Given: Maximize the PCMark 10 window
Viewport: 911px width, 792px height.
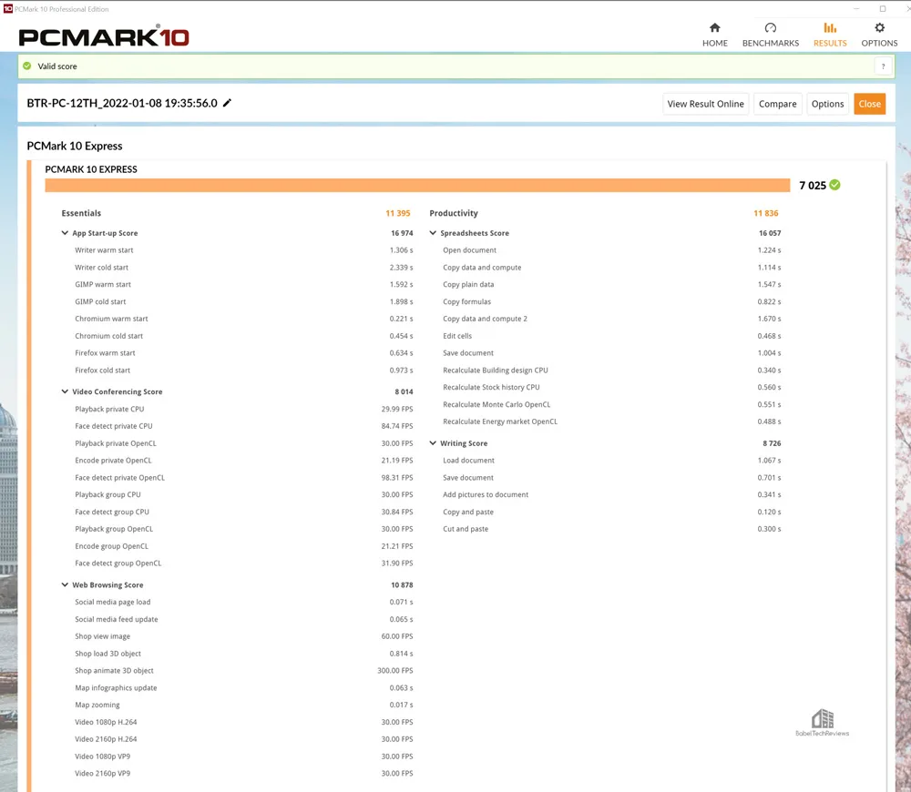Looking at the screenshot, I should [x=883, y=8].
